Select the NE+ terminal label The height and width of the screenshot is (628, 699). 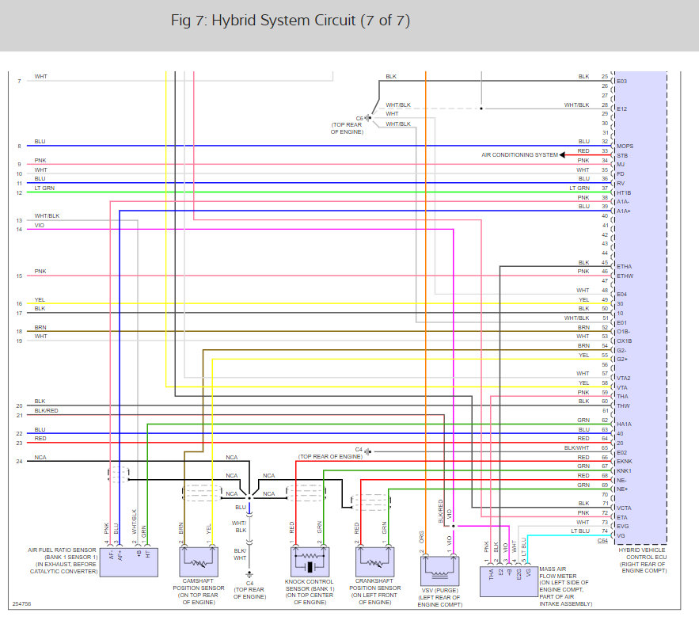622,489
